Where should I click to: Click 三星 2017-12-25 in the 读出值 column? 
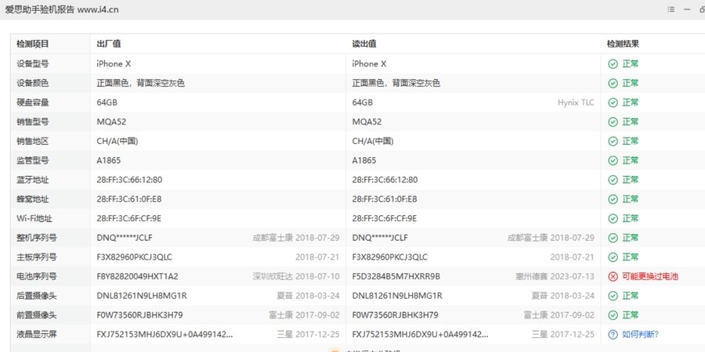(563, 334)
